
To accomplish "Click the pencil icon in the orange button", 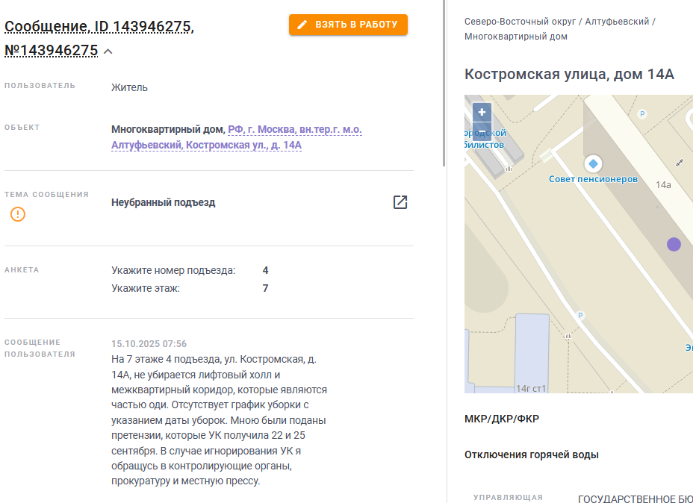I will point(302,25).
